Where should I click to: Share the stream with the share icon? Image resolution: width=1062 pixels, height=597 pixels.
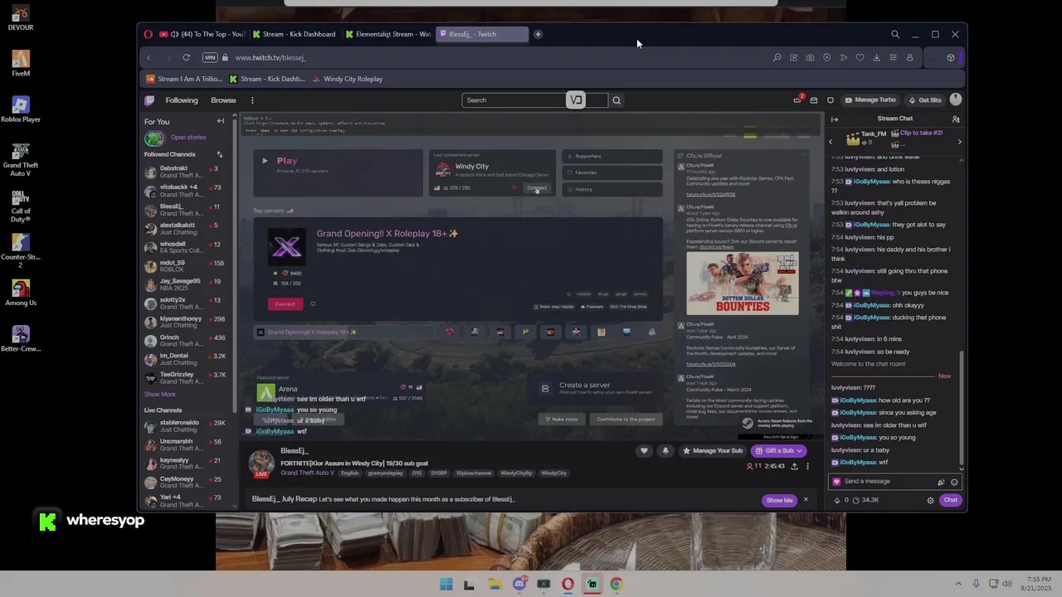[x=794, y=466]
